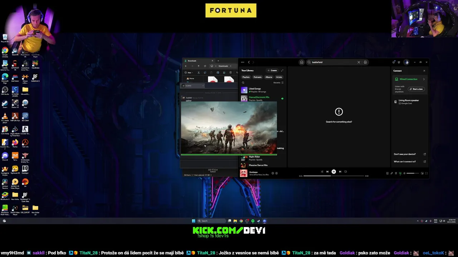Select Living Room speaker device
The height and width of the screenshot is (257, 458).
(x=410, y=102)
